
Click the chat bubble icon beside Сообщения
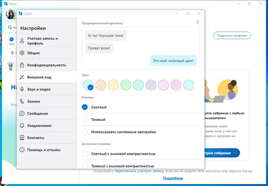pos(22,113)
